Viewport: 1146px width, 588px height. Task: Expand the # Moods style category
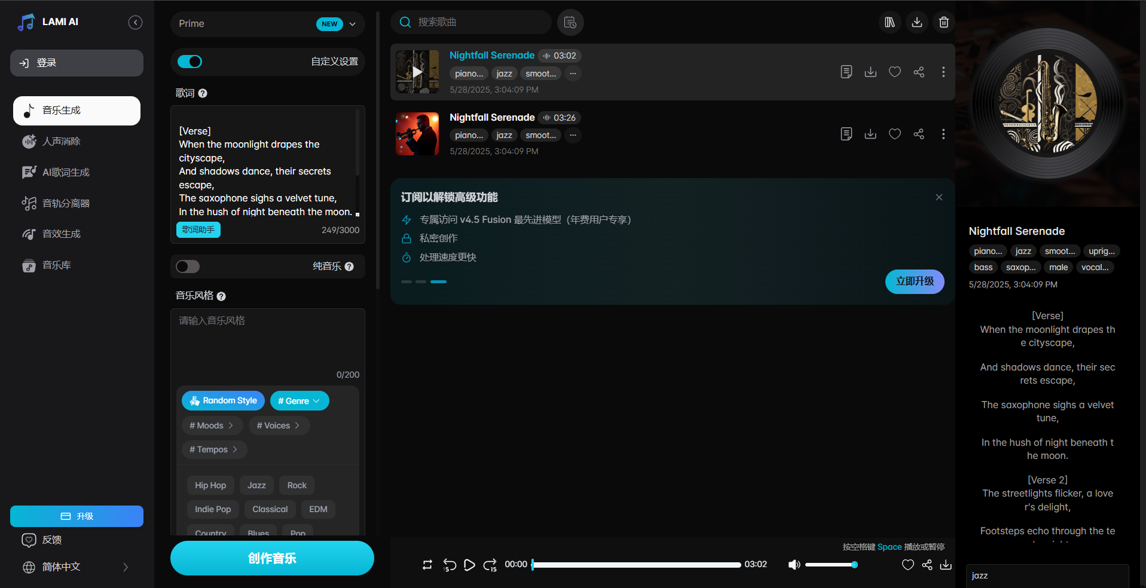(x=212, y=425)
